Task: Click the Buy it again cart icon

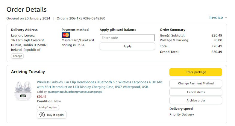Action: pyautogui.click(x=42, y=115)
